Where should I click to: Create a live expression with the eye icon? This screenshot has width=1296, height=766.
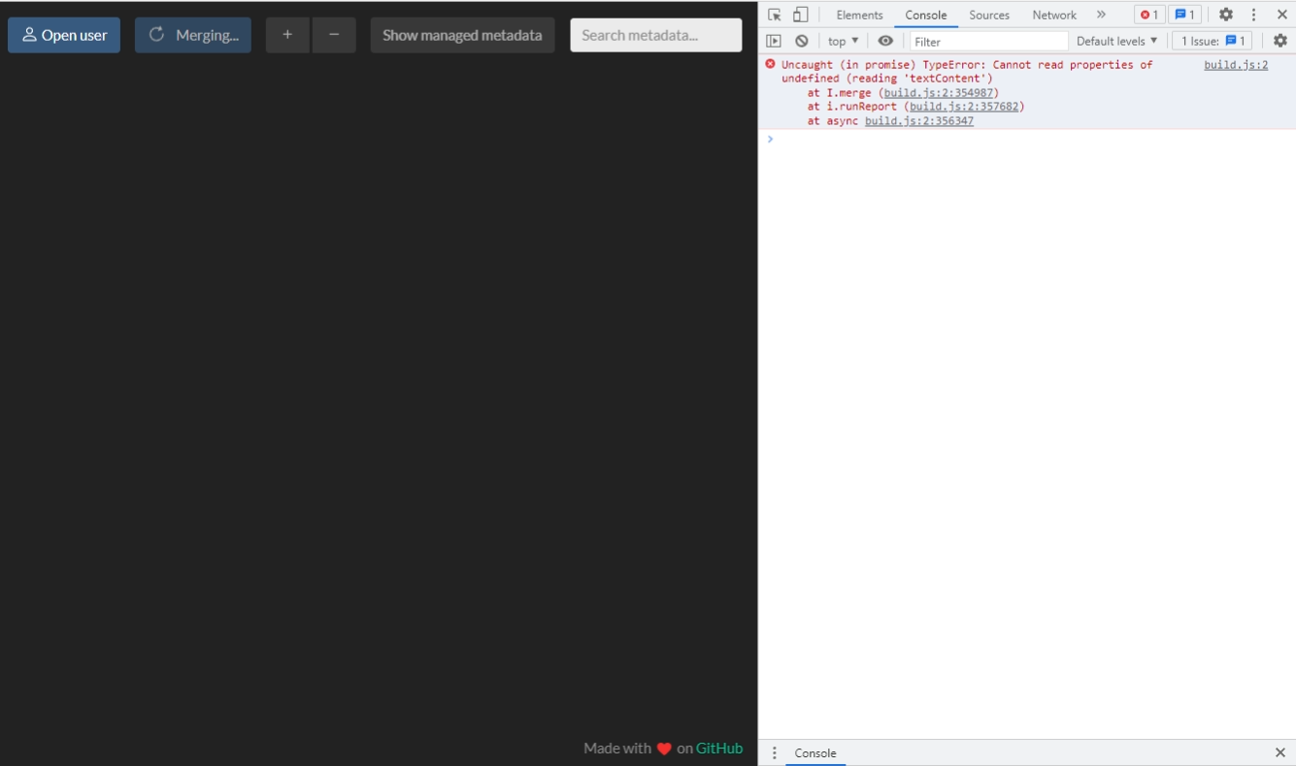pos(886,40)
